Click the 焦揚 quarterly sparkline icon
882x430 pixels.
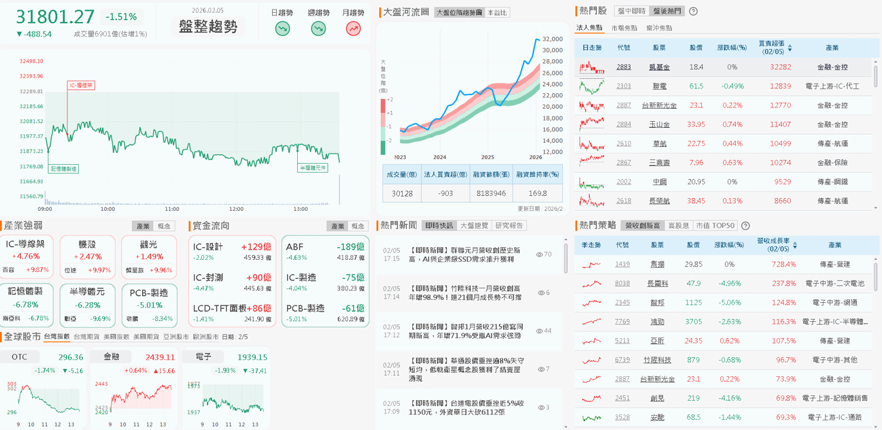[x=591, y=264]
